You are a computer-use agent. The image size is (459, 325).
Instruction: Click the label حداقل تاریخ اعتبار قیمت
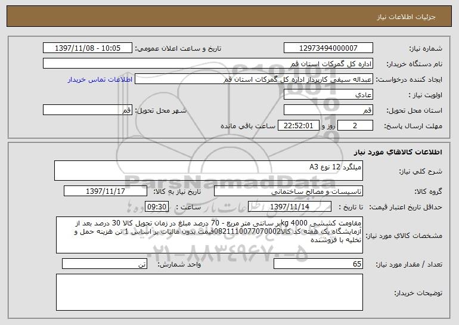tap(405, 208)
